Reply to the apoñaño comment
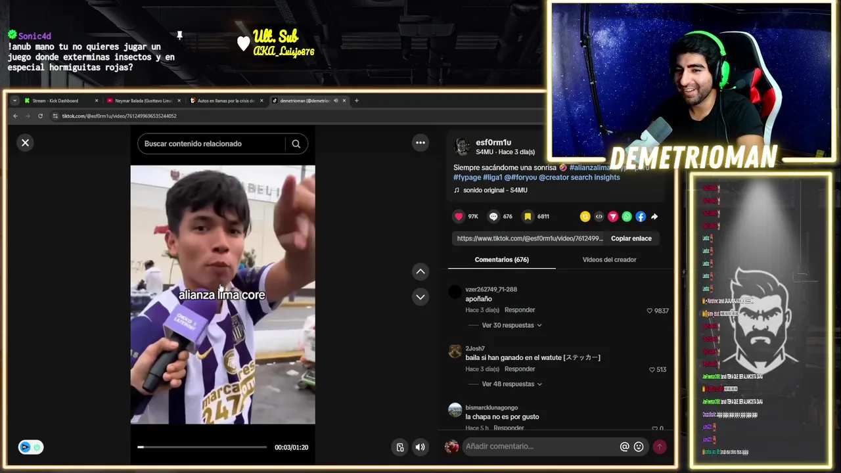The height and width of the screenshot is (473, 841). pyautogui.click(x=520, y=310)
